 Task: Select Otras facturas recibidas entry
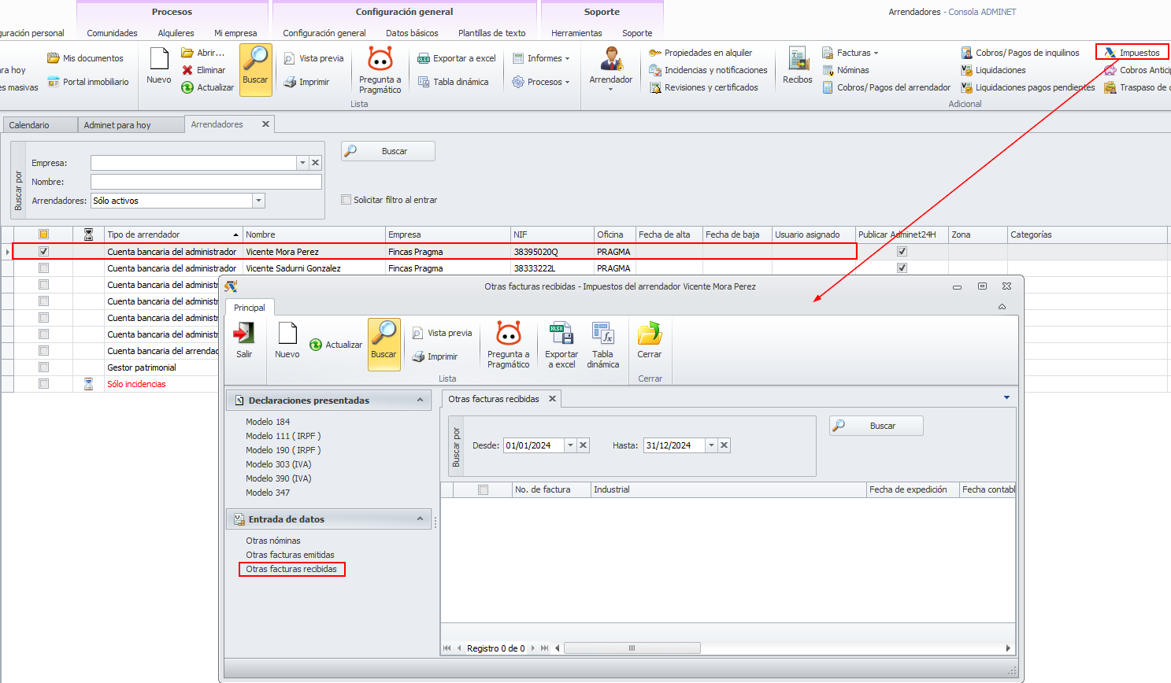point(291,569)
